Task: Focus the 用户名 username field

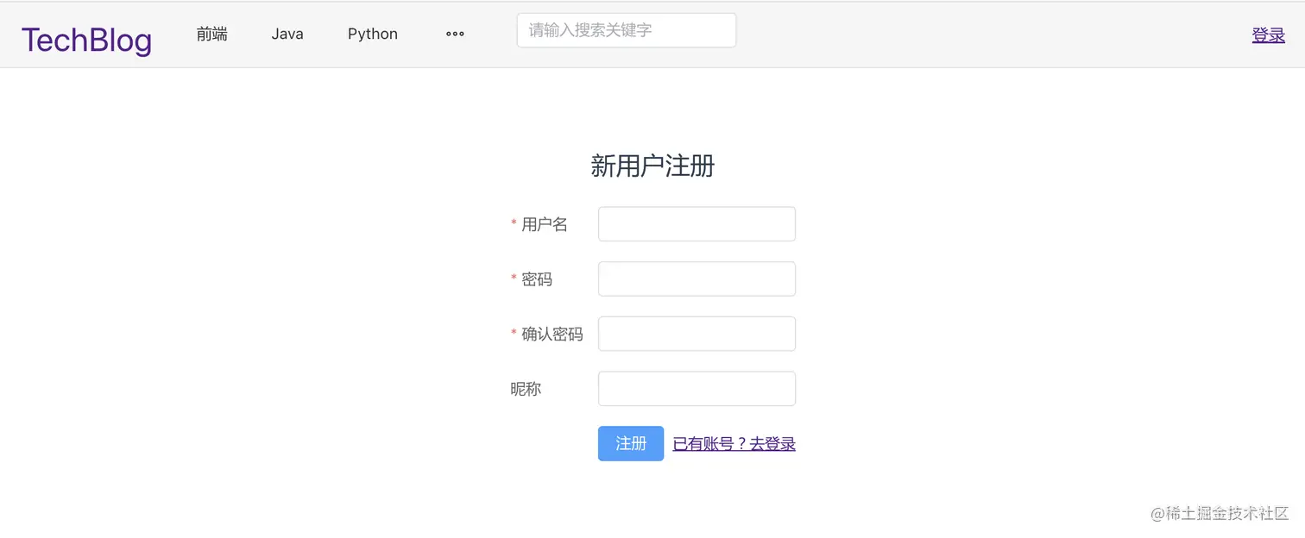Action: pyautogui.click(x=696, y=223)
